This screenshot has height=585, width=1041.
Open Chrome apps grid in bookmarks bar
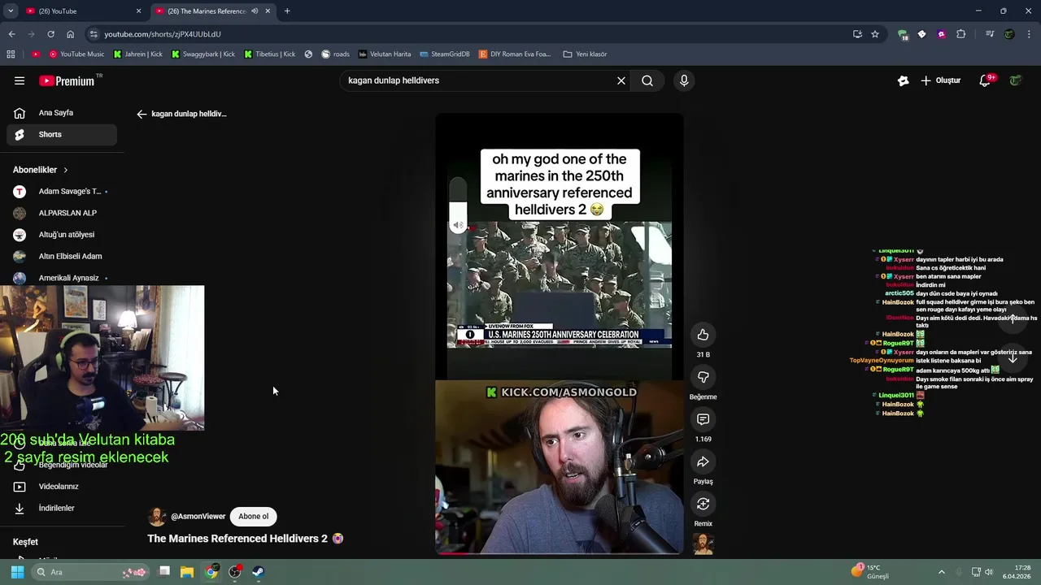(x=11, y=54)
